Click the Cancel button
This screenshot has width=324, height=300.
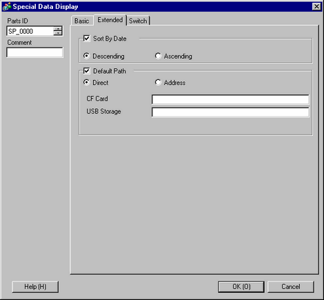coord(291,287)
